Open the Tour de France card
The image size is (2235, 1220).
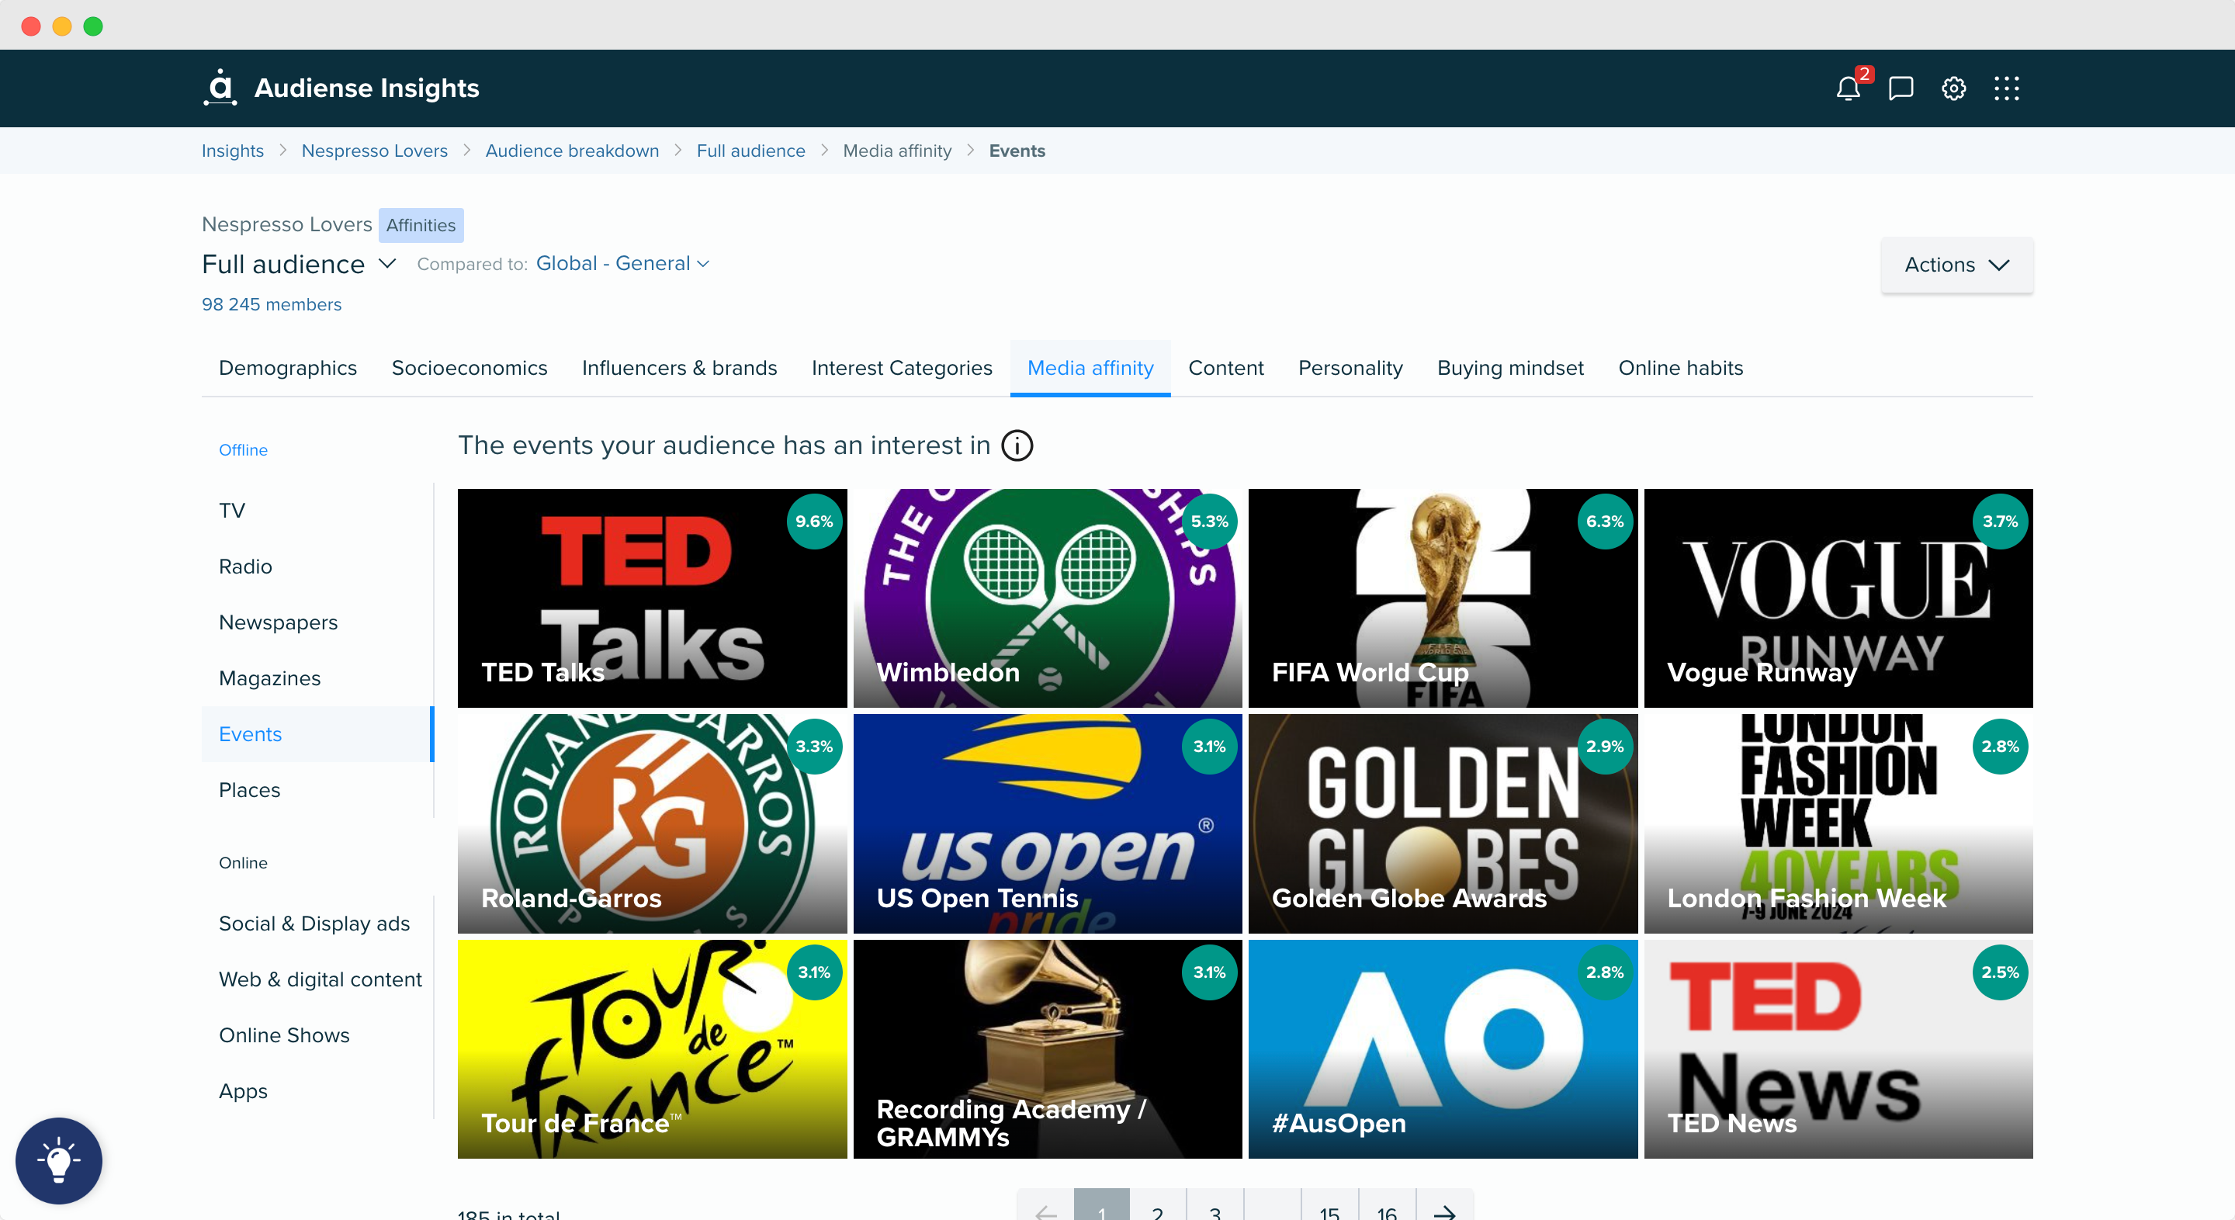[x=652, y=1049]
